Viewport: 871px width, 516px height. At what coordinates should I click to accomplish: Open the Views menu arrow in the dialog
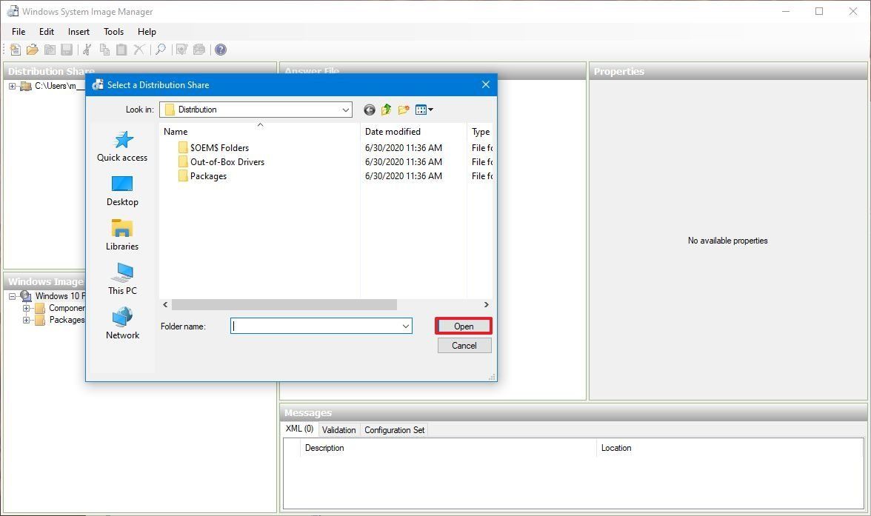pyautogui.click(x=430, y=110)
